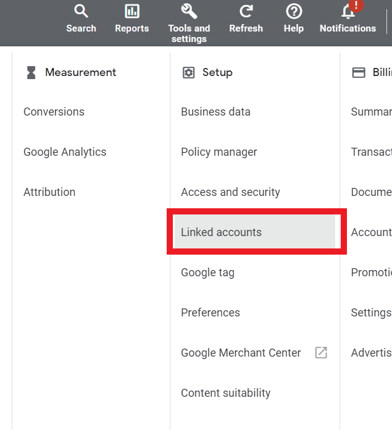Open the Help question mark icon
Viewport: 392px width, 432px height.
click(294, 12)
